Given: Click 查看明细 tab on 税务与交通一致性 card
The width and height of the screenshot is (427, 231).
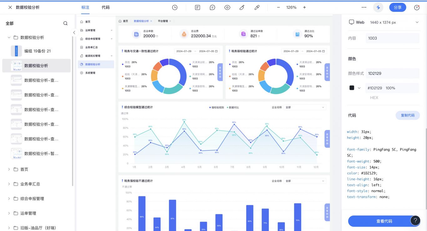Looking at the screenshot, I should pos(220,72).
